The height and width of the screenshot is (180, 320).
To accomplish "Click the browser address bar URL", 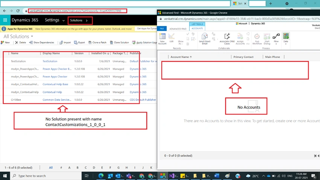I will [x=75, y=11].
